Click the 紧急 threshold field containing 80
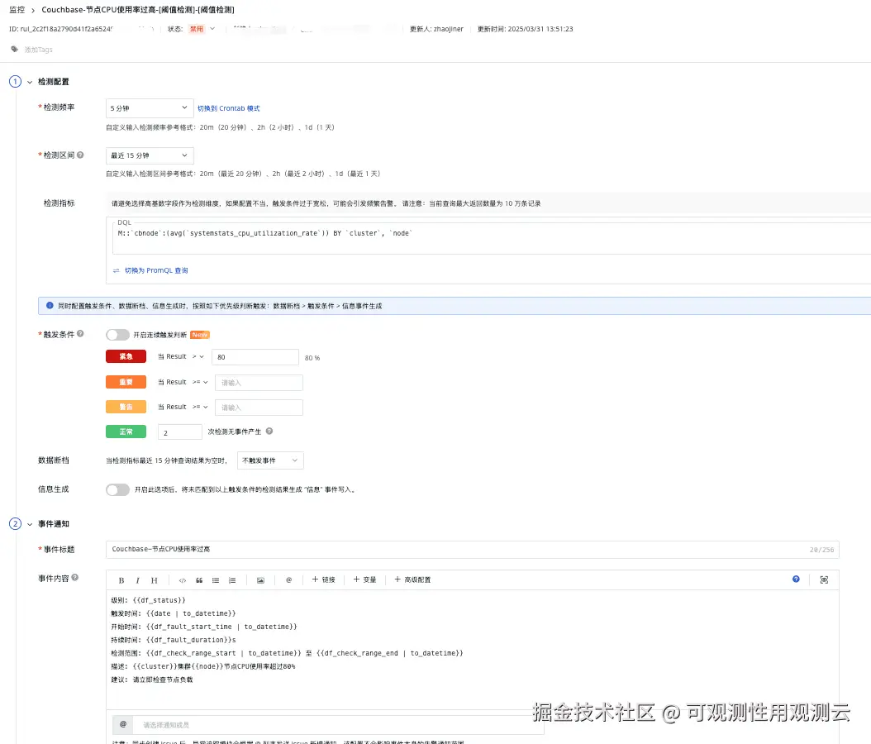The image size is (871, 744). 255,357
